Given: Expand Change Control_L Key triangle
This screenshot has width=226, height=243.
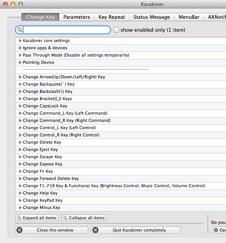Looking at the screenshot, I should click(20, 128).
